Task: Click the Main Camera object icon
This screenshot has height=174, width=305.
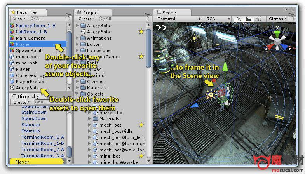Action: [12, 38]
